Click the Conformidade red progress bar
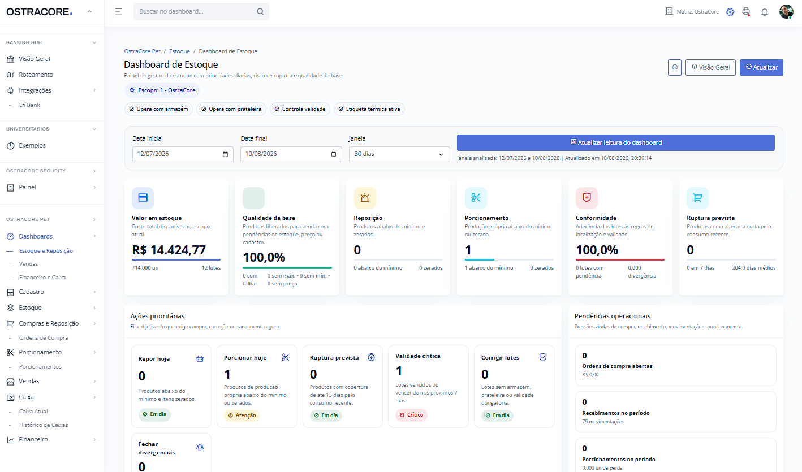The height and width of the screenshot is (472, 802). 620,259
